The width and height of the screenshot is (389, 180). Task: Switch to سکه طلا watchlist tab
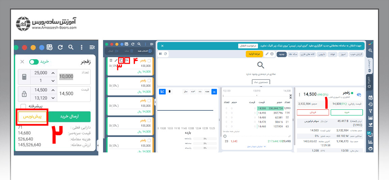(293, 54)
